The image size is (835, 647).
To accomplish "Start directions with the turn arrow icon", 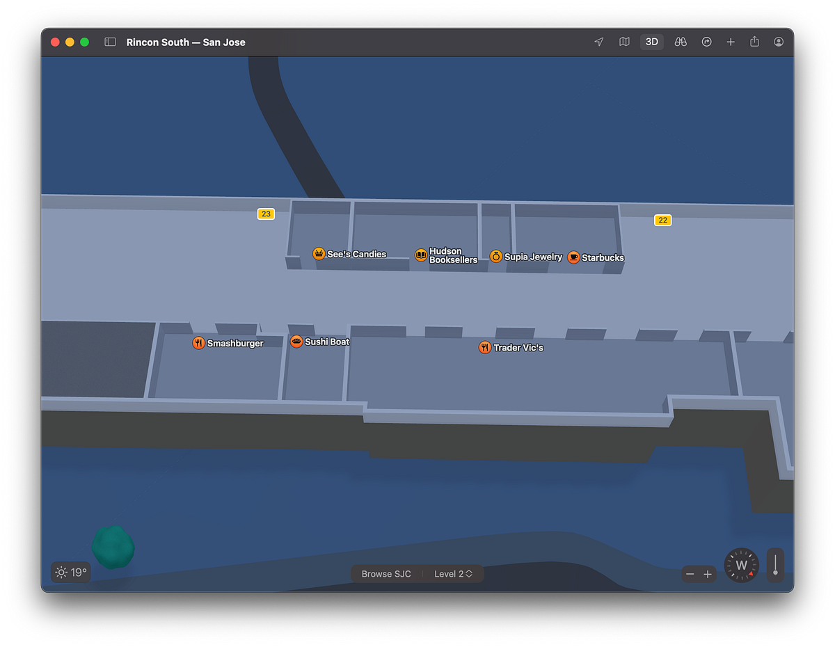I will [x=706, y=42].
